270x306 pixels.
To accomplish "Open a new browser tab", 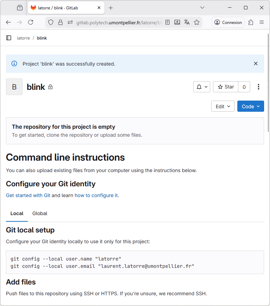I will (111, 8).
